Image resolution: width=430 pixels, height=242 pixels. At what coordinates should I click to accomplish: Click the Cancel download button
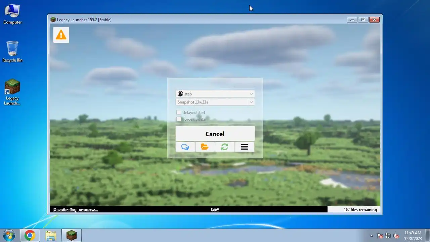click(x=215, y=134)
